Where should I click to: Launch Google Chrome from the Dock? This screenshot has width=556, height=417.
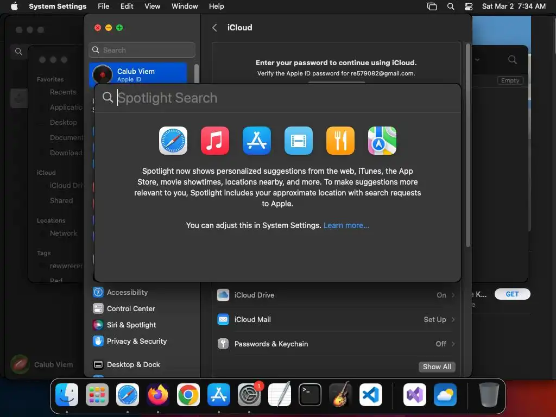pos(188,395)
